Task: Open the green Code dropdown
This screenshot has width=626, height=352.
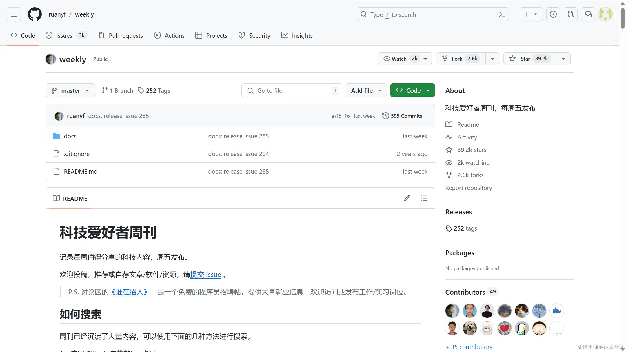Action: coord(412,90)
